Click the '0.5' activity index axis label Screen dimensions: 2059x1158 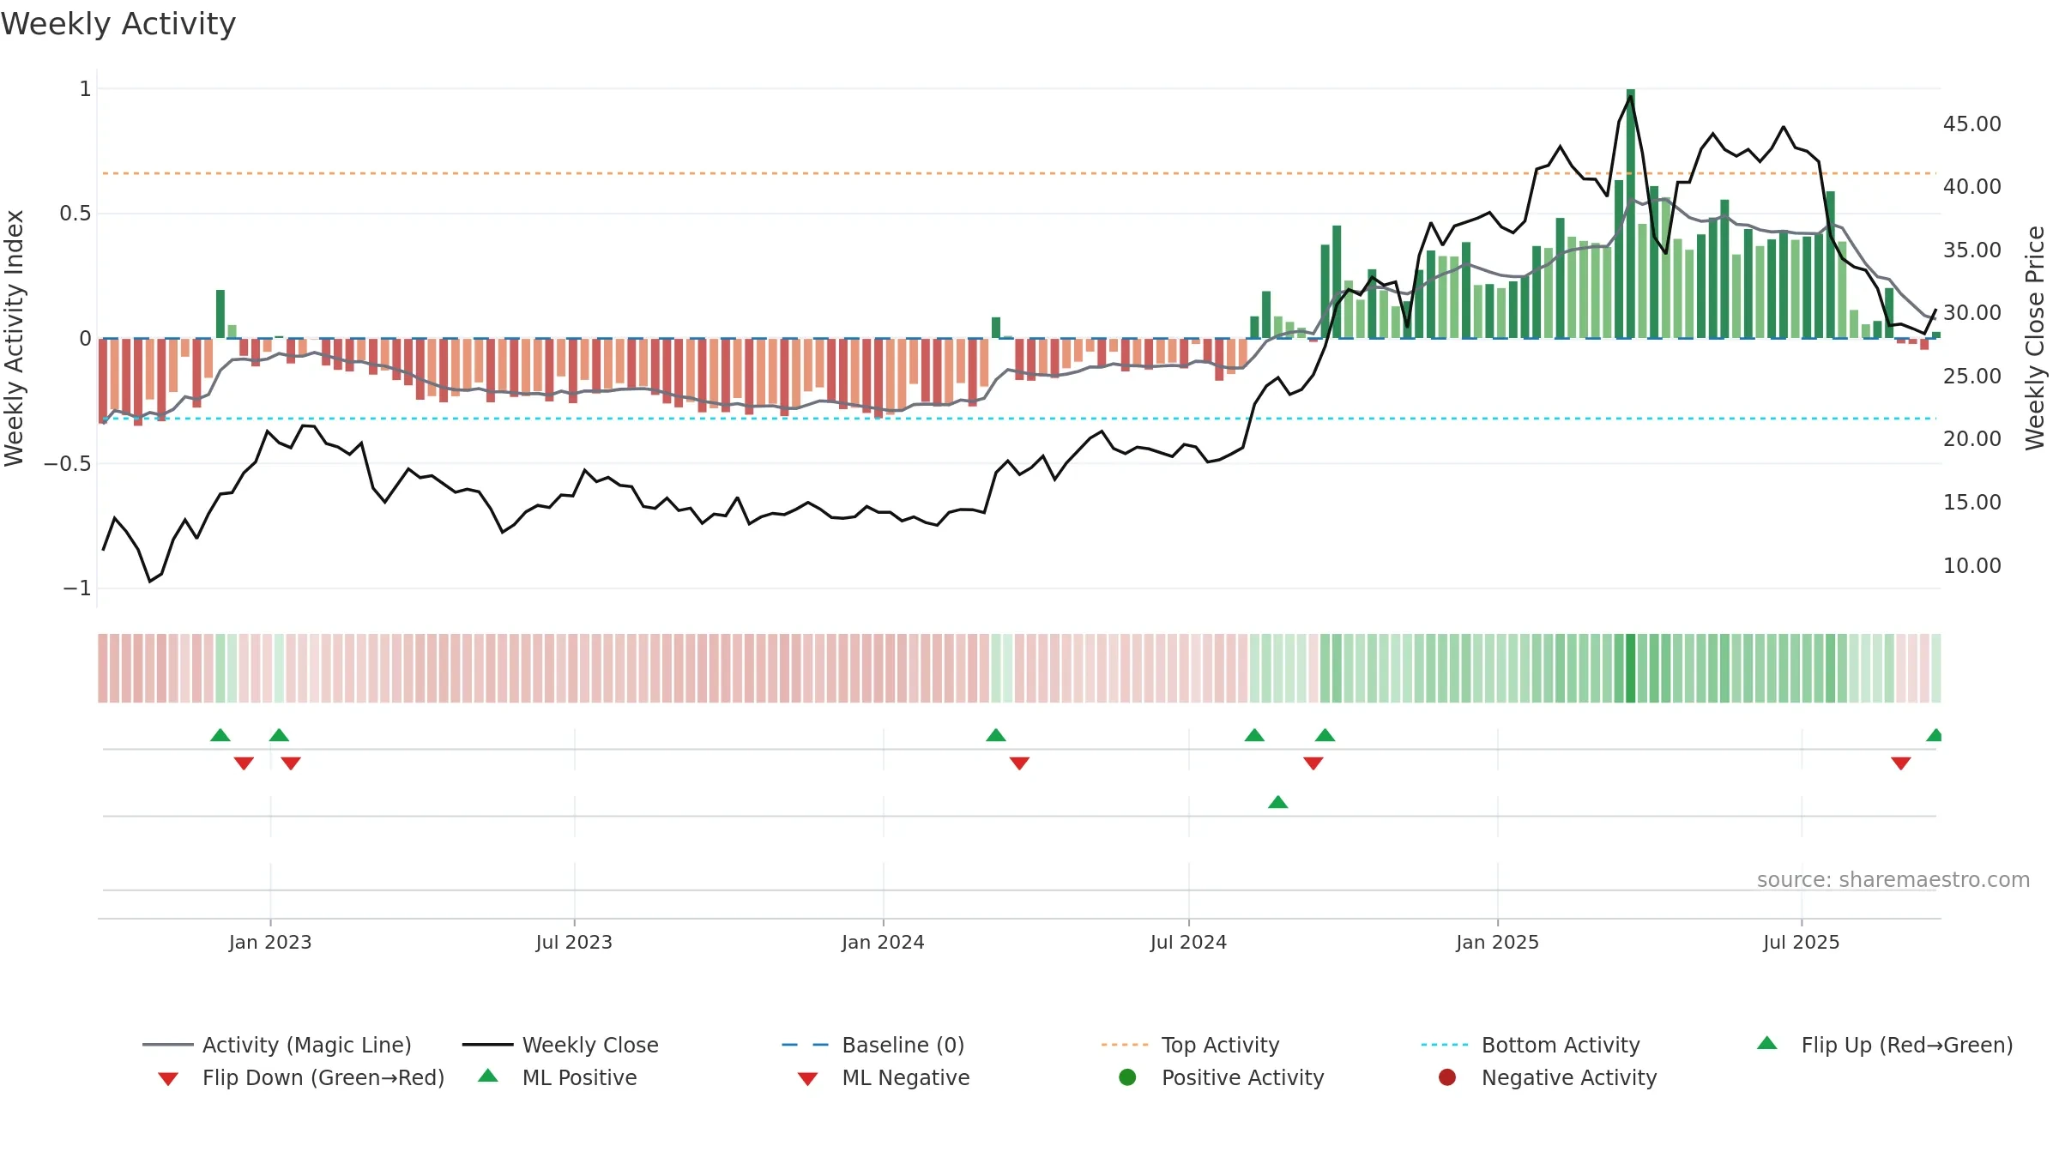click(x=75, y=214)
